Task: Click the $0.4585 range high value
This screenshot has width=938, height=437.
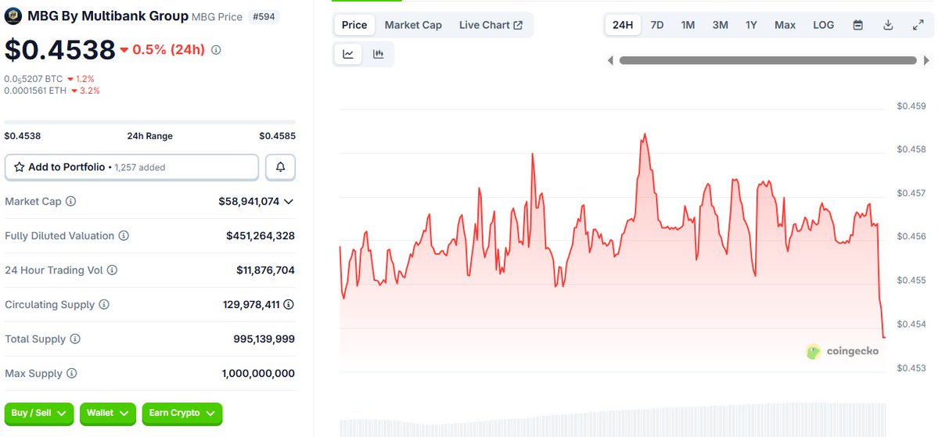Action: click(277, 136)
